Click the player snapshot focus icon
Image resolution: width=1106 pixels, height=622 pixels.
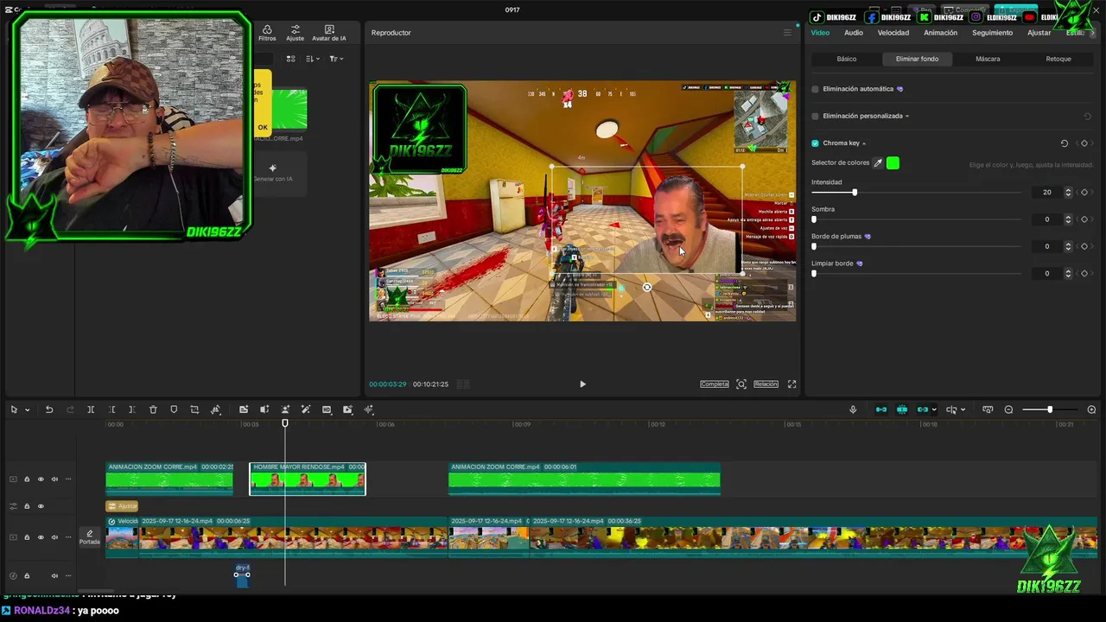741,384
